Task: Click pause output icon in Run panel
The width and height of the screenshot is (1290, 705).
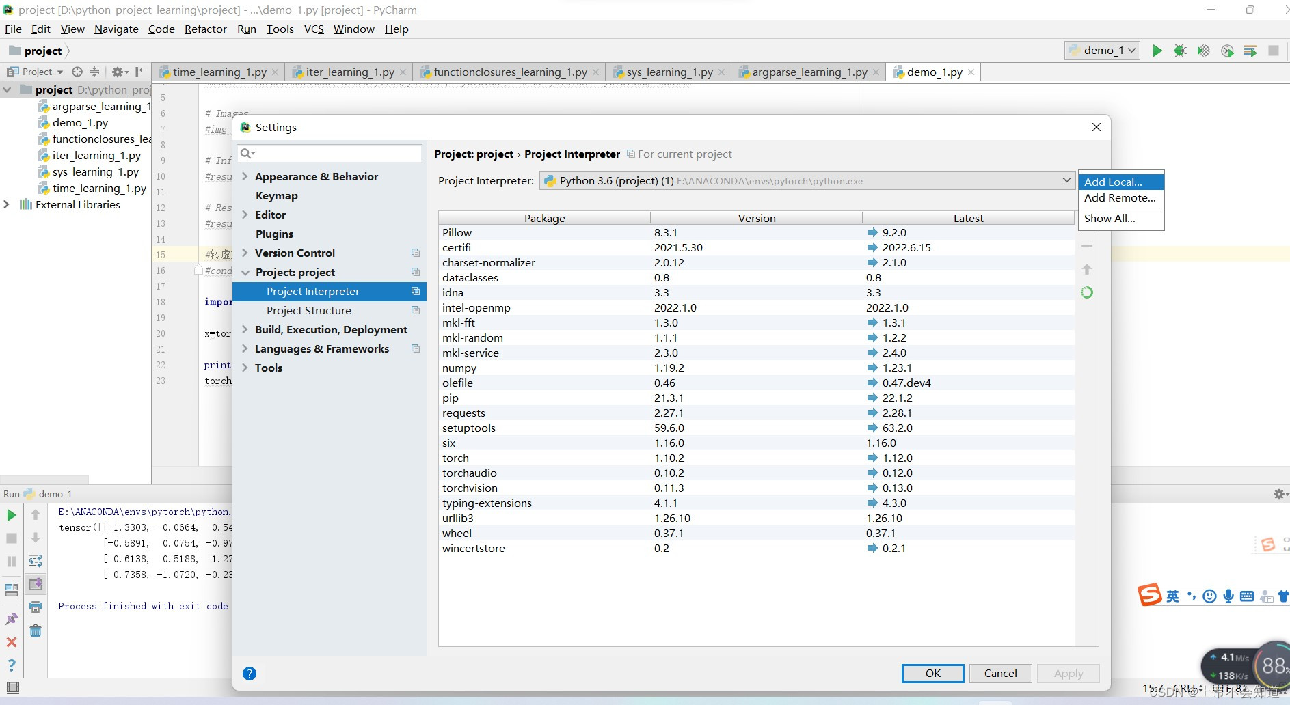Action: [x=12, y=562]
